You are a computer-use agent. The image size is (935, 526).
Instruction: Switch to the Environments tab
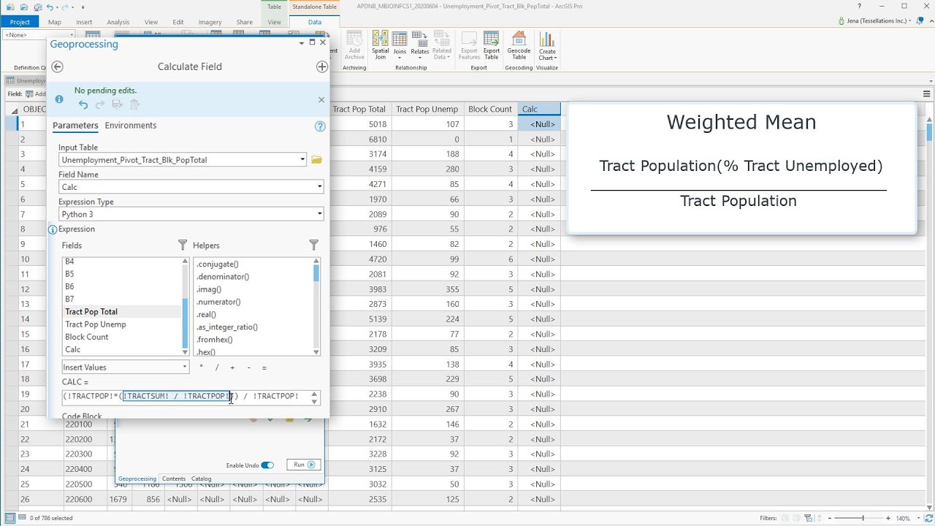[x=131, y=126]
